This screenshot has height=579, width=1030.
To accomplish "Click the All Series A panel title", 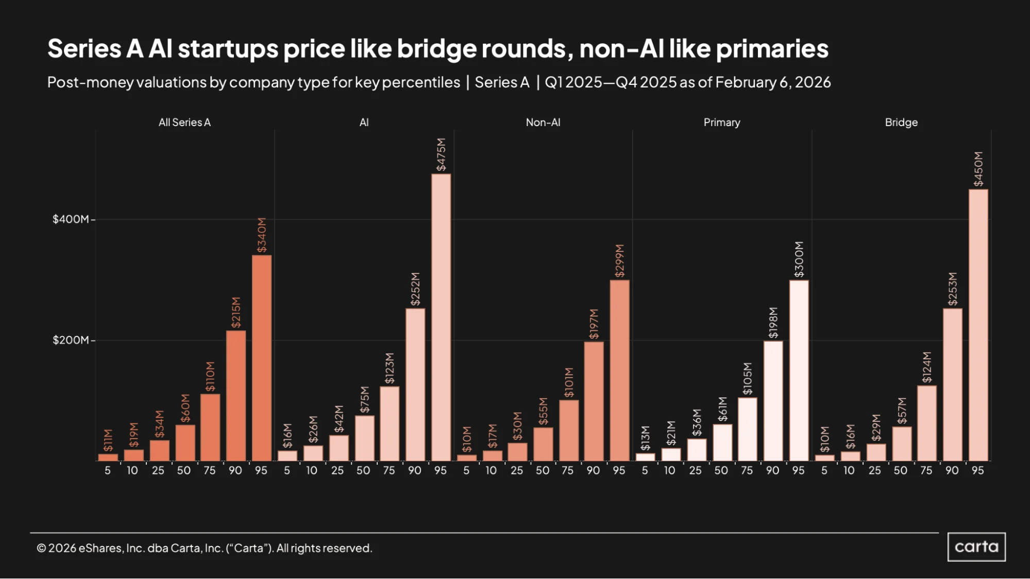I will click(184, 122).
